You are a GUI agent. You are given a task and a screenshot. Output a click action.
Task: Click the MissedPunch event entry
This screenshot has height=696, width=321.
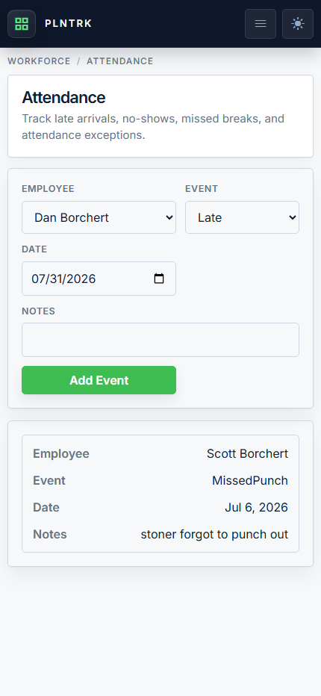[250, 481]
